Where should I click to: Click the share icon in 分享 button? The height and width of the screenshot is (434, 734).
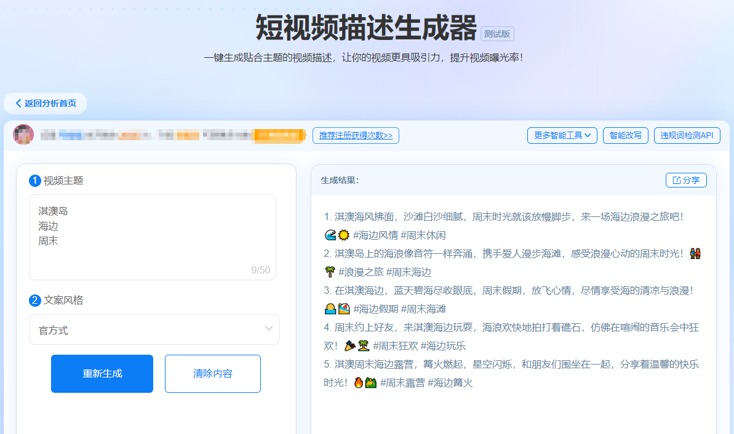pyautogui.click(x=676, y=180)
